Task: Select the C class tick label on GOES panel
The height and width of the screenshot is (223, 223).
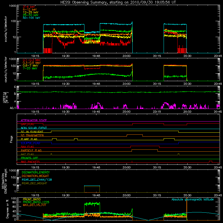Action: 15,87
